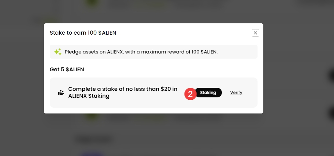Click the lower dark button at the right edge
Viewport: 334px width, 156px height.
(332, 113)
